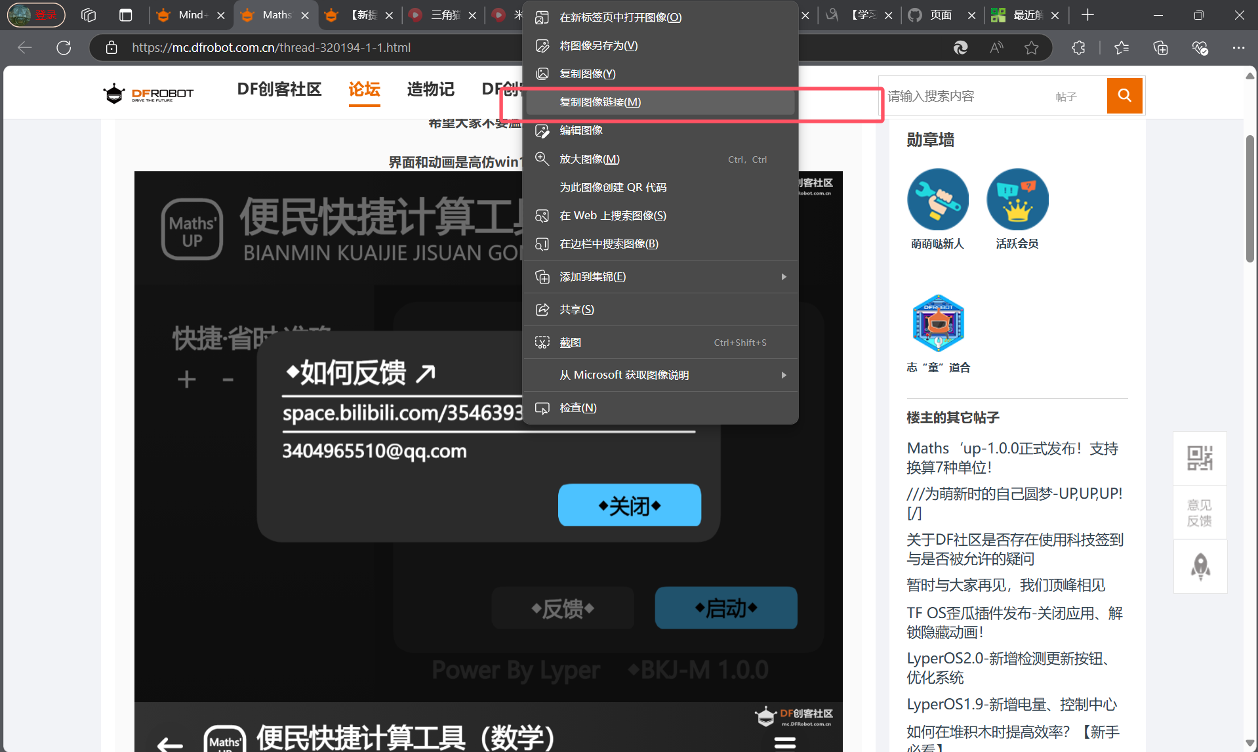The height and width of the screenshot is (752, 1258).
Task: Select 'Create QR code for this image' entry
Action: coord(660,188)
